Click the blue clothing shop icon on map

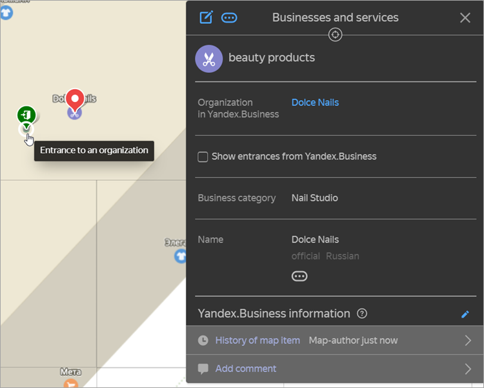coord(181,256)
